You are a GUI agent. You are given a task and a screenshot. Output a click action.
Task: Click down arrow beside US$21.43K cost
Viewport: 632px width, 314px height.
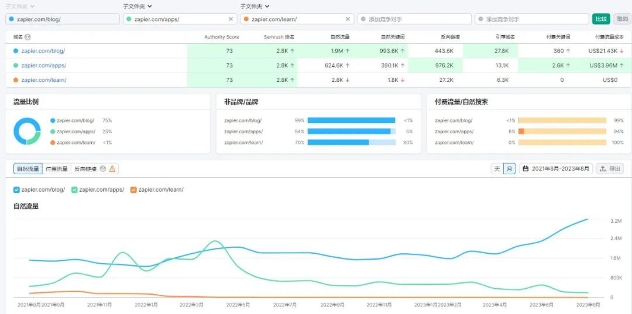(621, 51)
